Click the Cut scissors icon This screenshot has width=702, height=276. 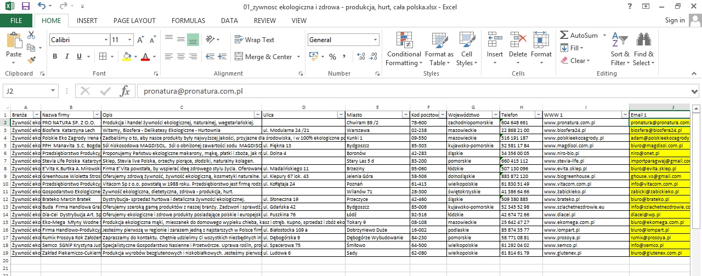click(x=31, y=35)
